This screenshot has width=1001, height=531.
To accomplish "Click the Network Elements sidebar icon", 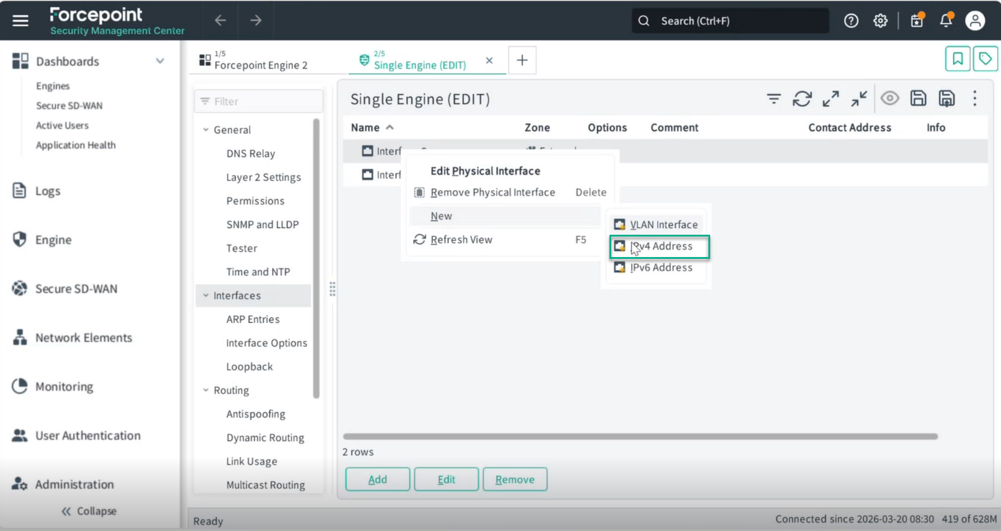I will tap(19, 337).
